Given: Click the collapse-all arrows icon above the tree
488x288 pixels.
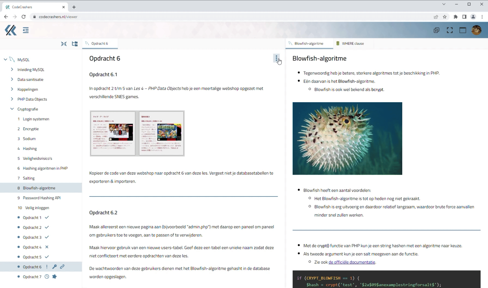Looking at the screenshot, I should [64, 44].
